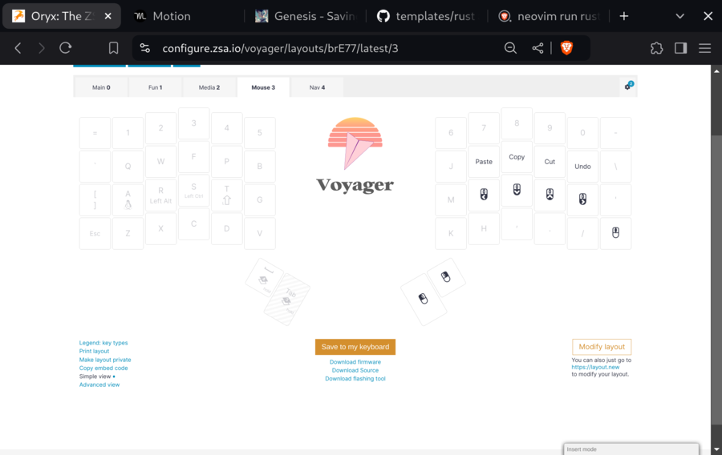Open the extensions puzzle menu

[656, 48]
